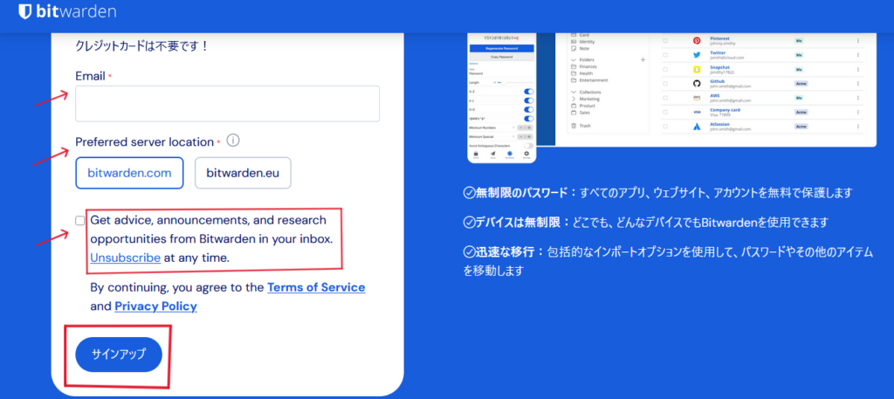Viewport: 894px width, 399px height.
Task: Expand the Marketing collection chevron
Action: [574, 99]
